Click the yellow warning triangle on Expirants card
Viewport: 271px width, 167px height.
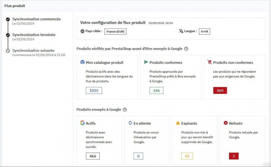click(178, 123)
